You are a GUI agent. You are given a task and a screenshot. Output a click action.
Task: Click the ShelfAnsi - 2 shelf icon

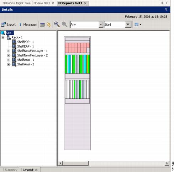pyautogui.click(x=14, y=64)
